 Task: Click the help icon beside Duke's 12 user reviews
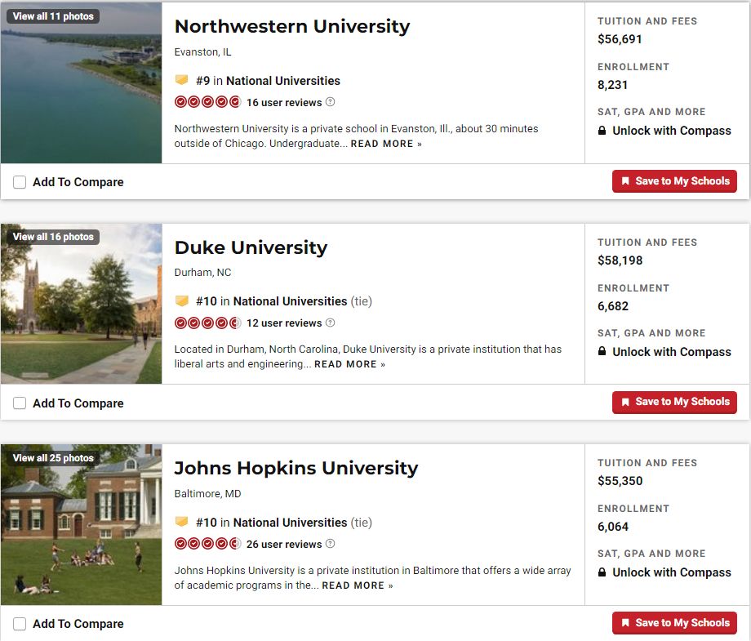coord(331,323)
